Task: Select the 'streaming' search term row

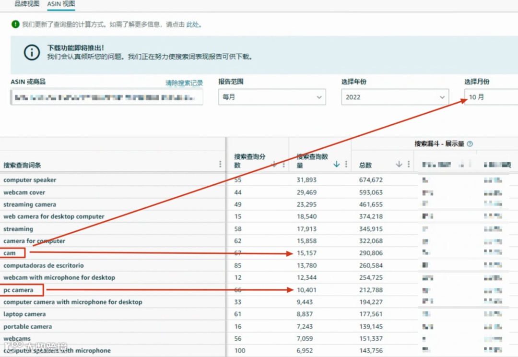Action: pyautogui.click(x=18, y=229)
